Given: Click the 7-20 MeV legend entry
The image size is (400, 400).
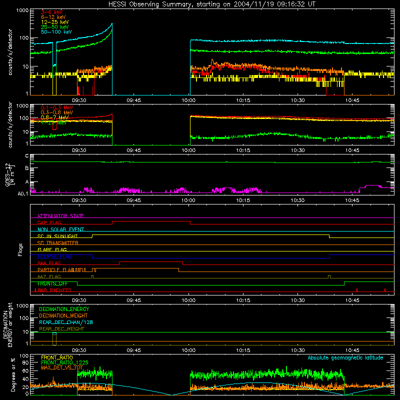Looking at the screenshot, I should pos(54,122).
